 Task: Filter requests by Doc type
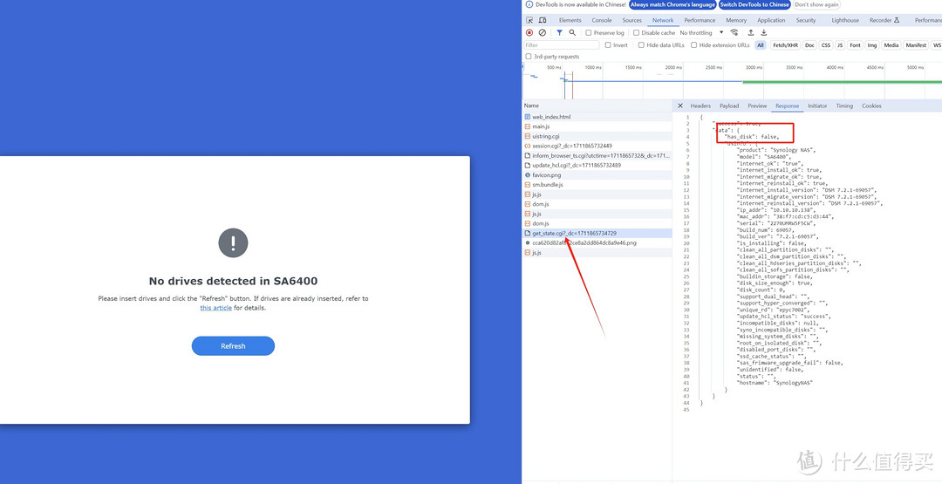point(809,45)
